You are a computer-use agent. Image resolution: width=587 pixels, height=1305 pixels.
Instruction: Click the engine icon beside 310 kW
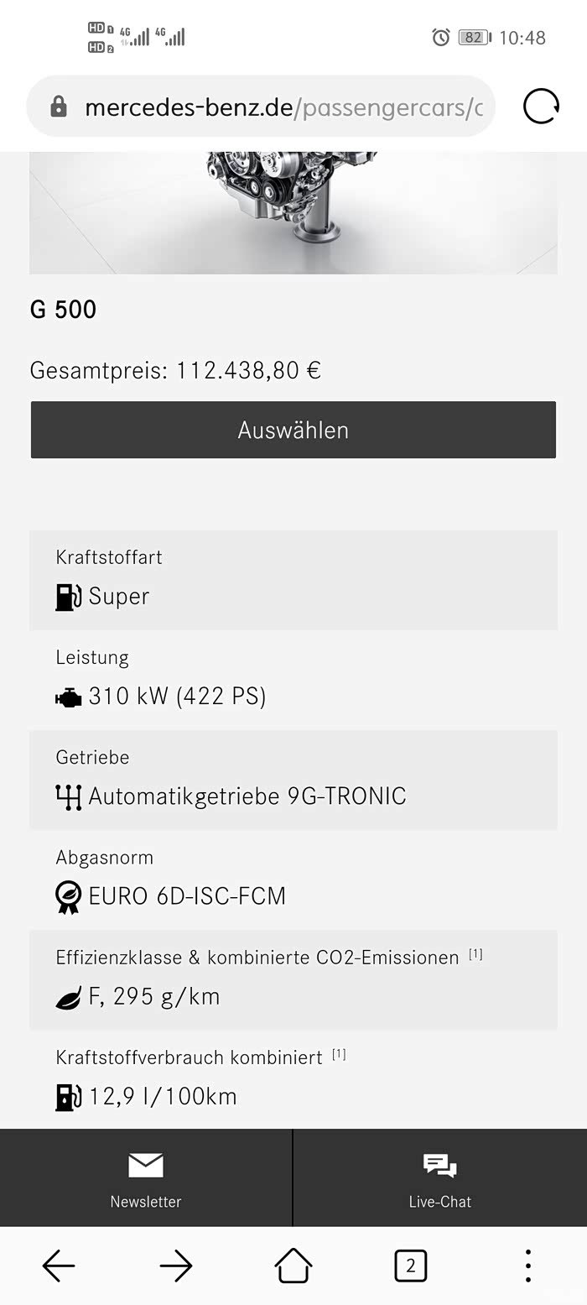68,697
